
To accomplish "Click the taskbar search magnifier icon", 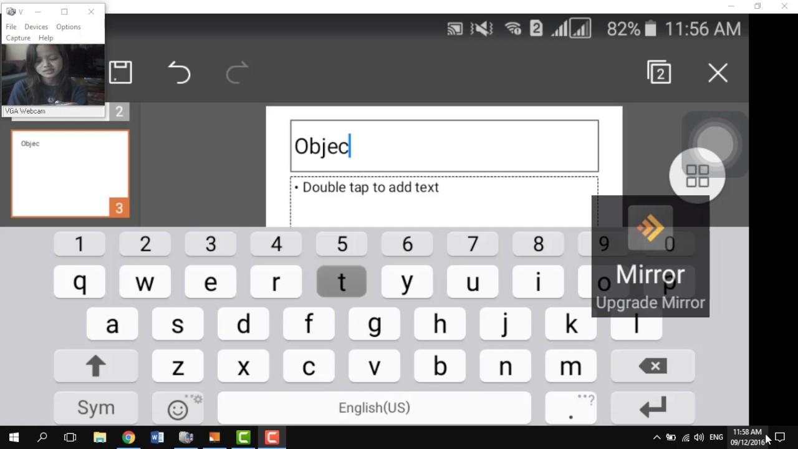I will point(42,438).
